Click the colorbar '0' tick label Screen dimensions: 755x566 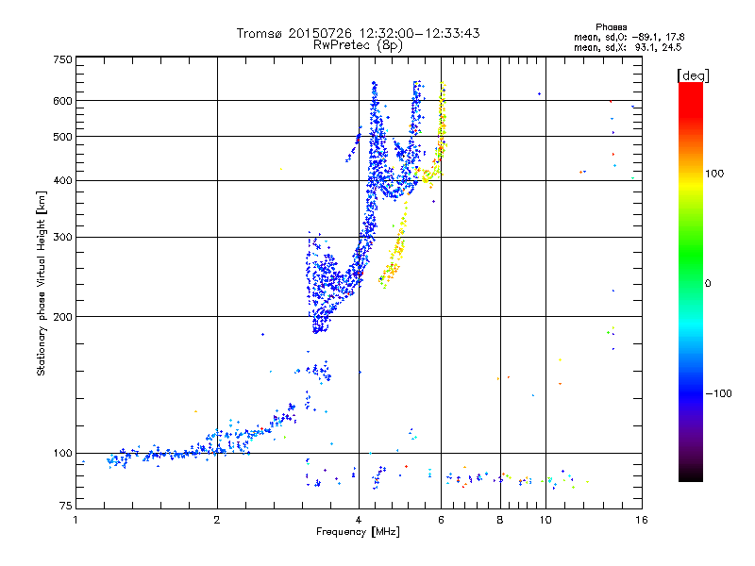pyautogui.click(x=708, y=284)
